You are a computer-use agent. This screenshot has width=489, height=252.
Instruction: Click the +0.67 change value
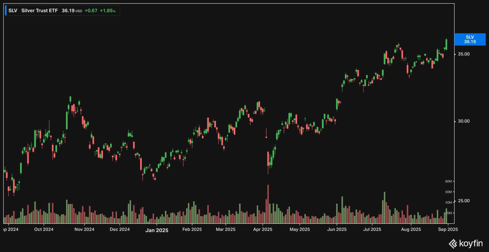coord(91,11)
